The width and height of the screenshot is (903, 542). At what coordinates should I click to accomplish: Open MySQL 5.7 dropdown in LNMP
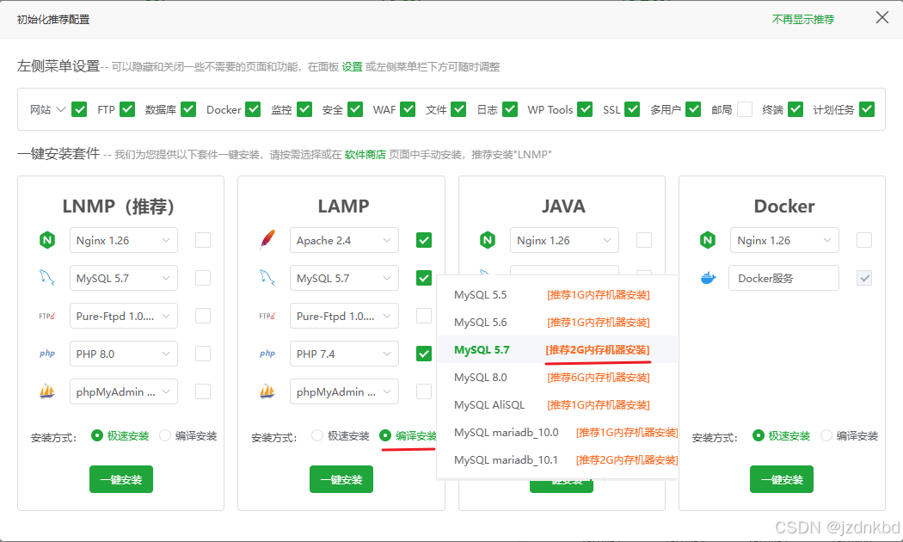(124, 278)
